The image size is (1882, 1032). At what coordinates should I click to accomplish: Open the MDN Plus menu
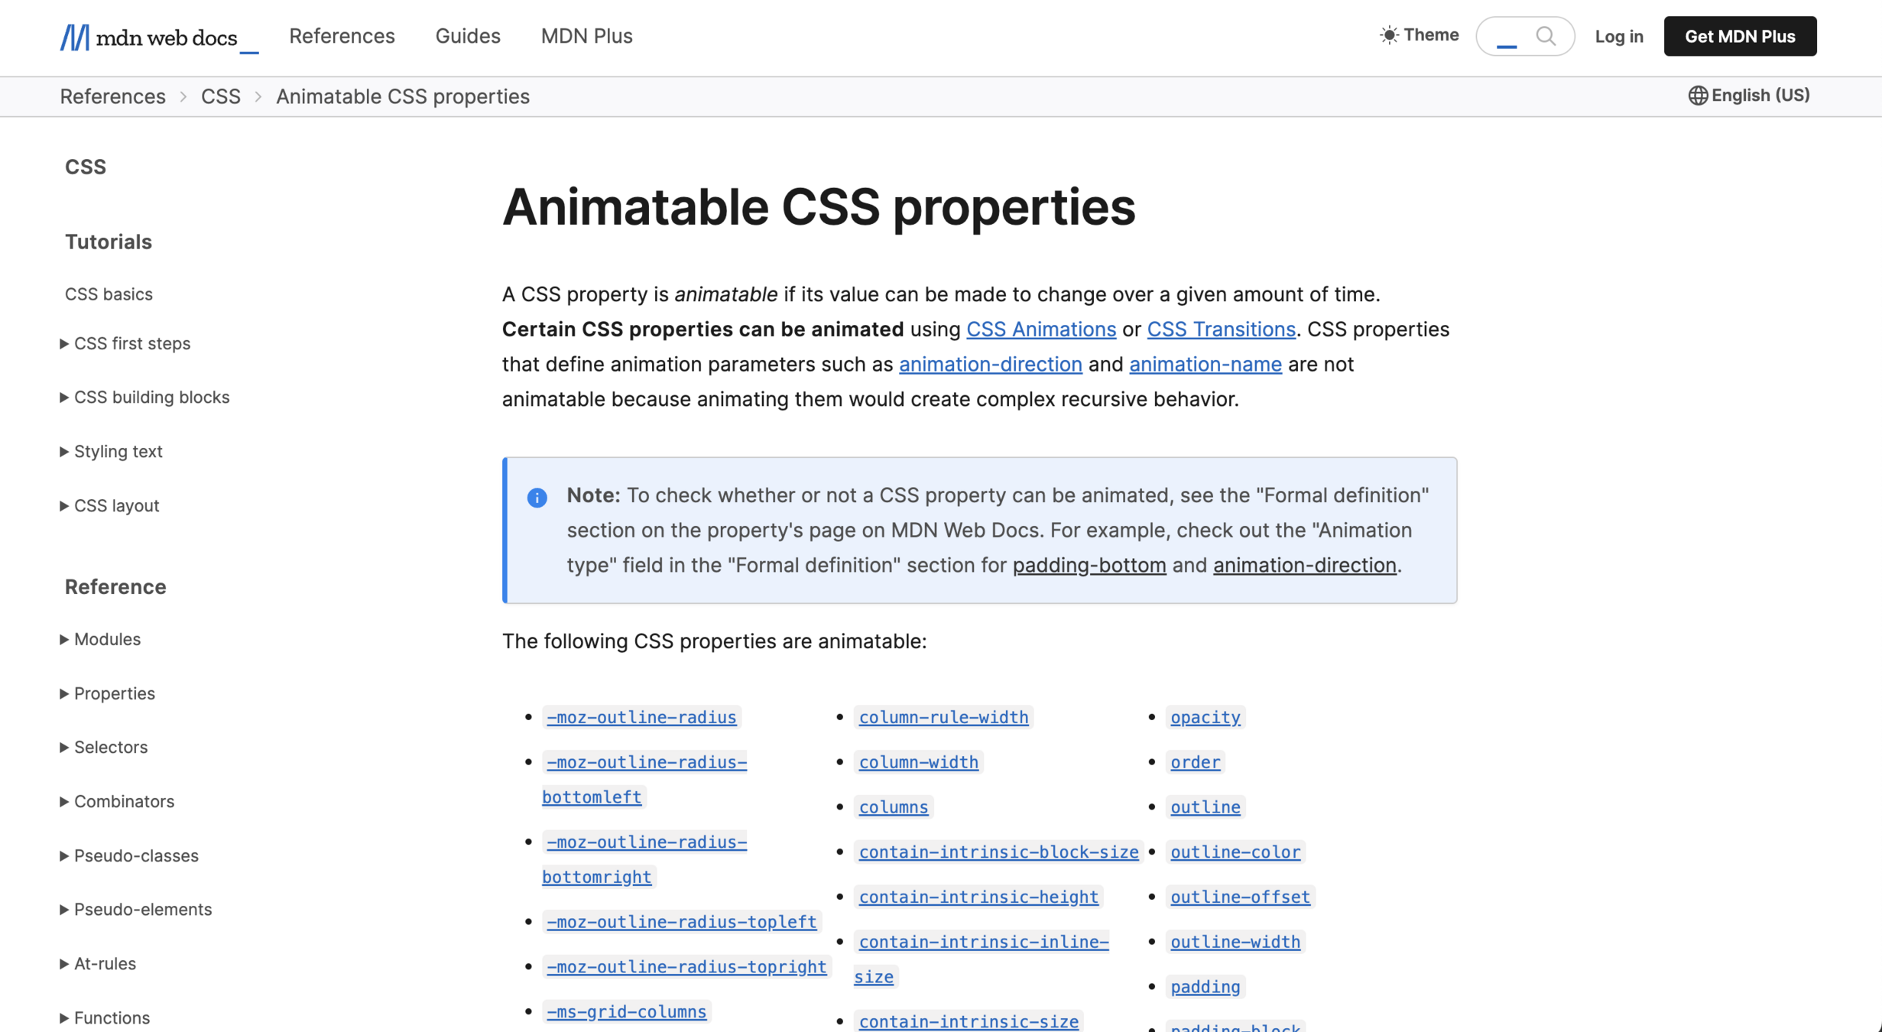click(586, 36)
